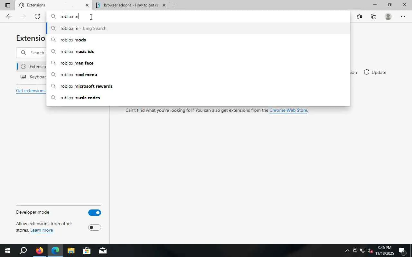
Task: Reload the page with the refresh icon
Action: pos(37,16)
